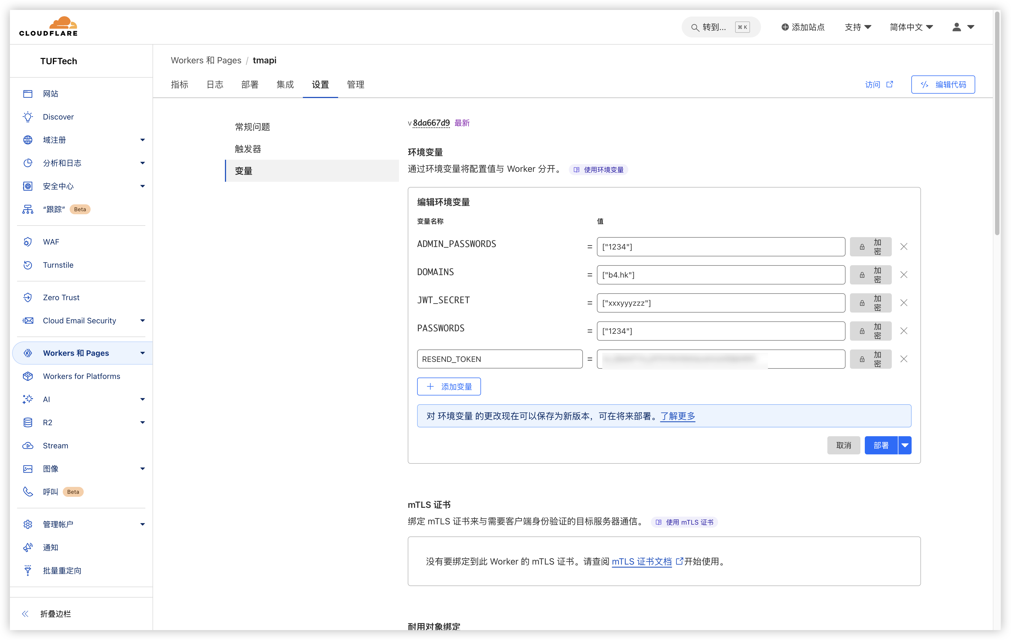Click the Turnstile icon in sidebar
Image resolution: width=1011 pixels, height=640 pixels.
tap(28, 265)
